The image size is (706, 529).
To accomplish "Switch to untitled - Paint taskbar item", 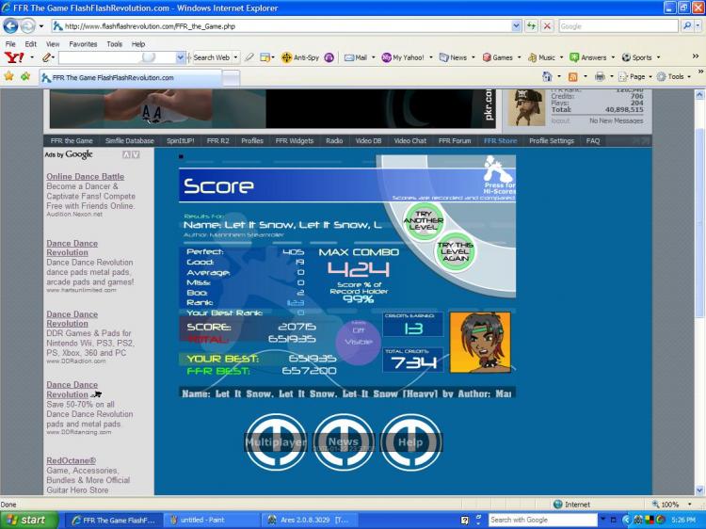I will 210,520.
